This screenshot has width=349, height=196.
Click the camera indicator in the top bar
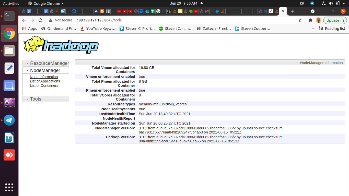(x=302, y=3)
